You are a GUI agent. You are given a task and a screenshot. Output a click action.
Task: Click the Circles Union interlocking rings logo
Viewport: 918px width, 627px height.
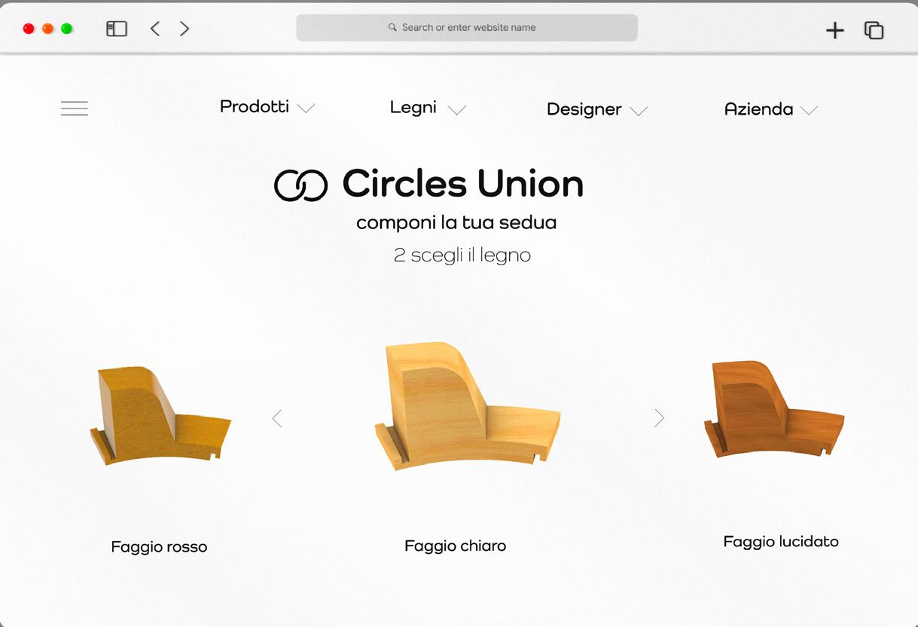(x=300, y=185)
